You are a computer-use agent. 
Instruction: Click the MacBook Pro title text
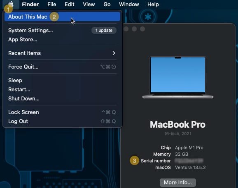178,124
